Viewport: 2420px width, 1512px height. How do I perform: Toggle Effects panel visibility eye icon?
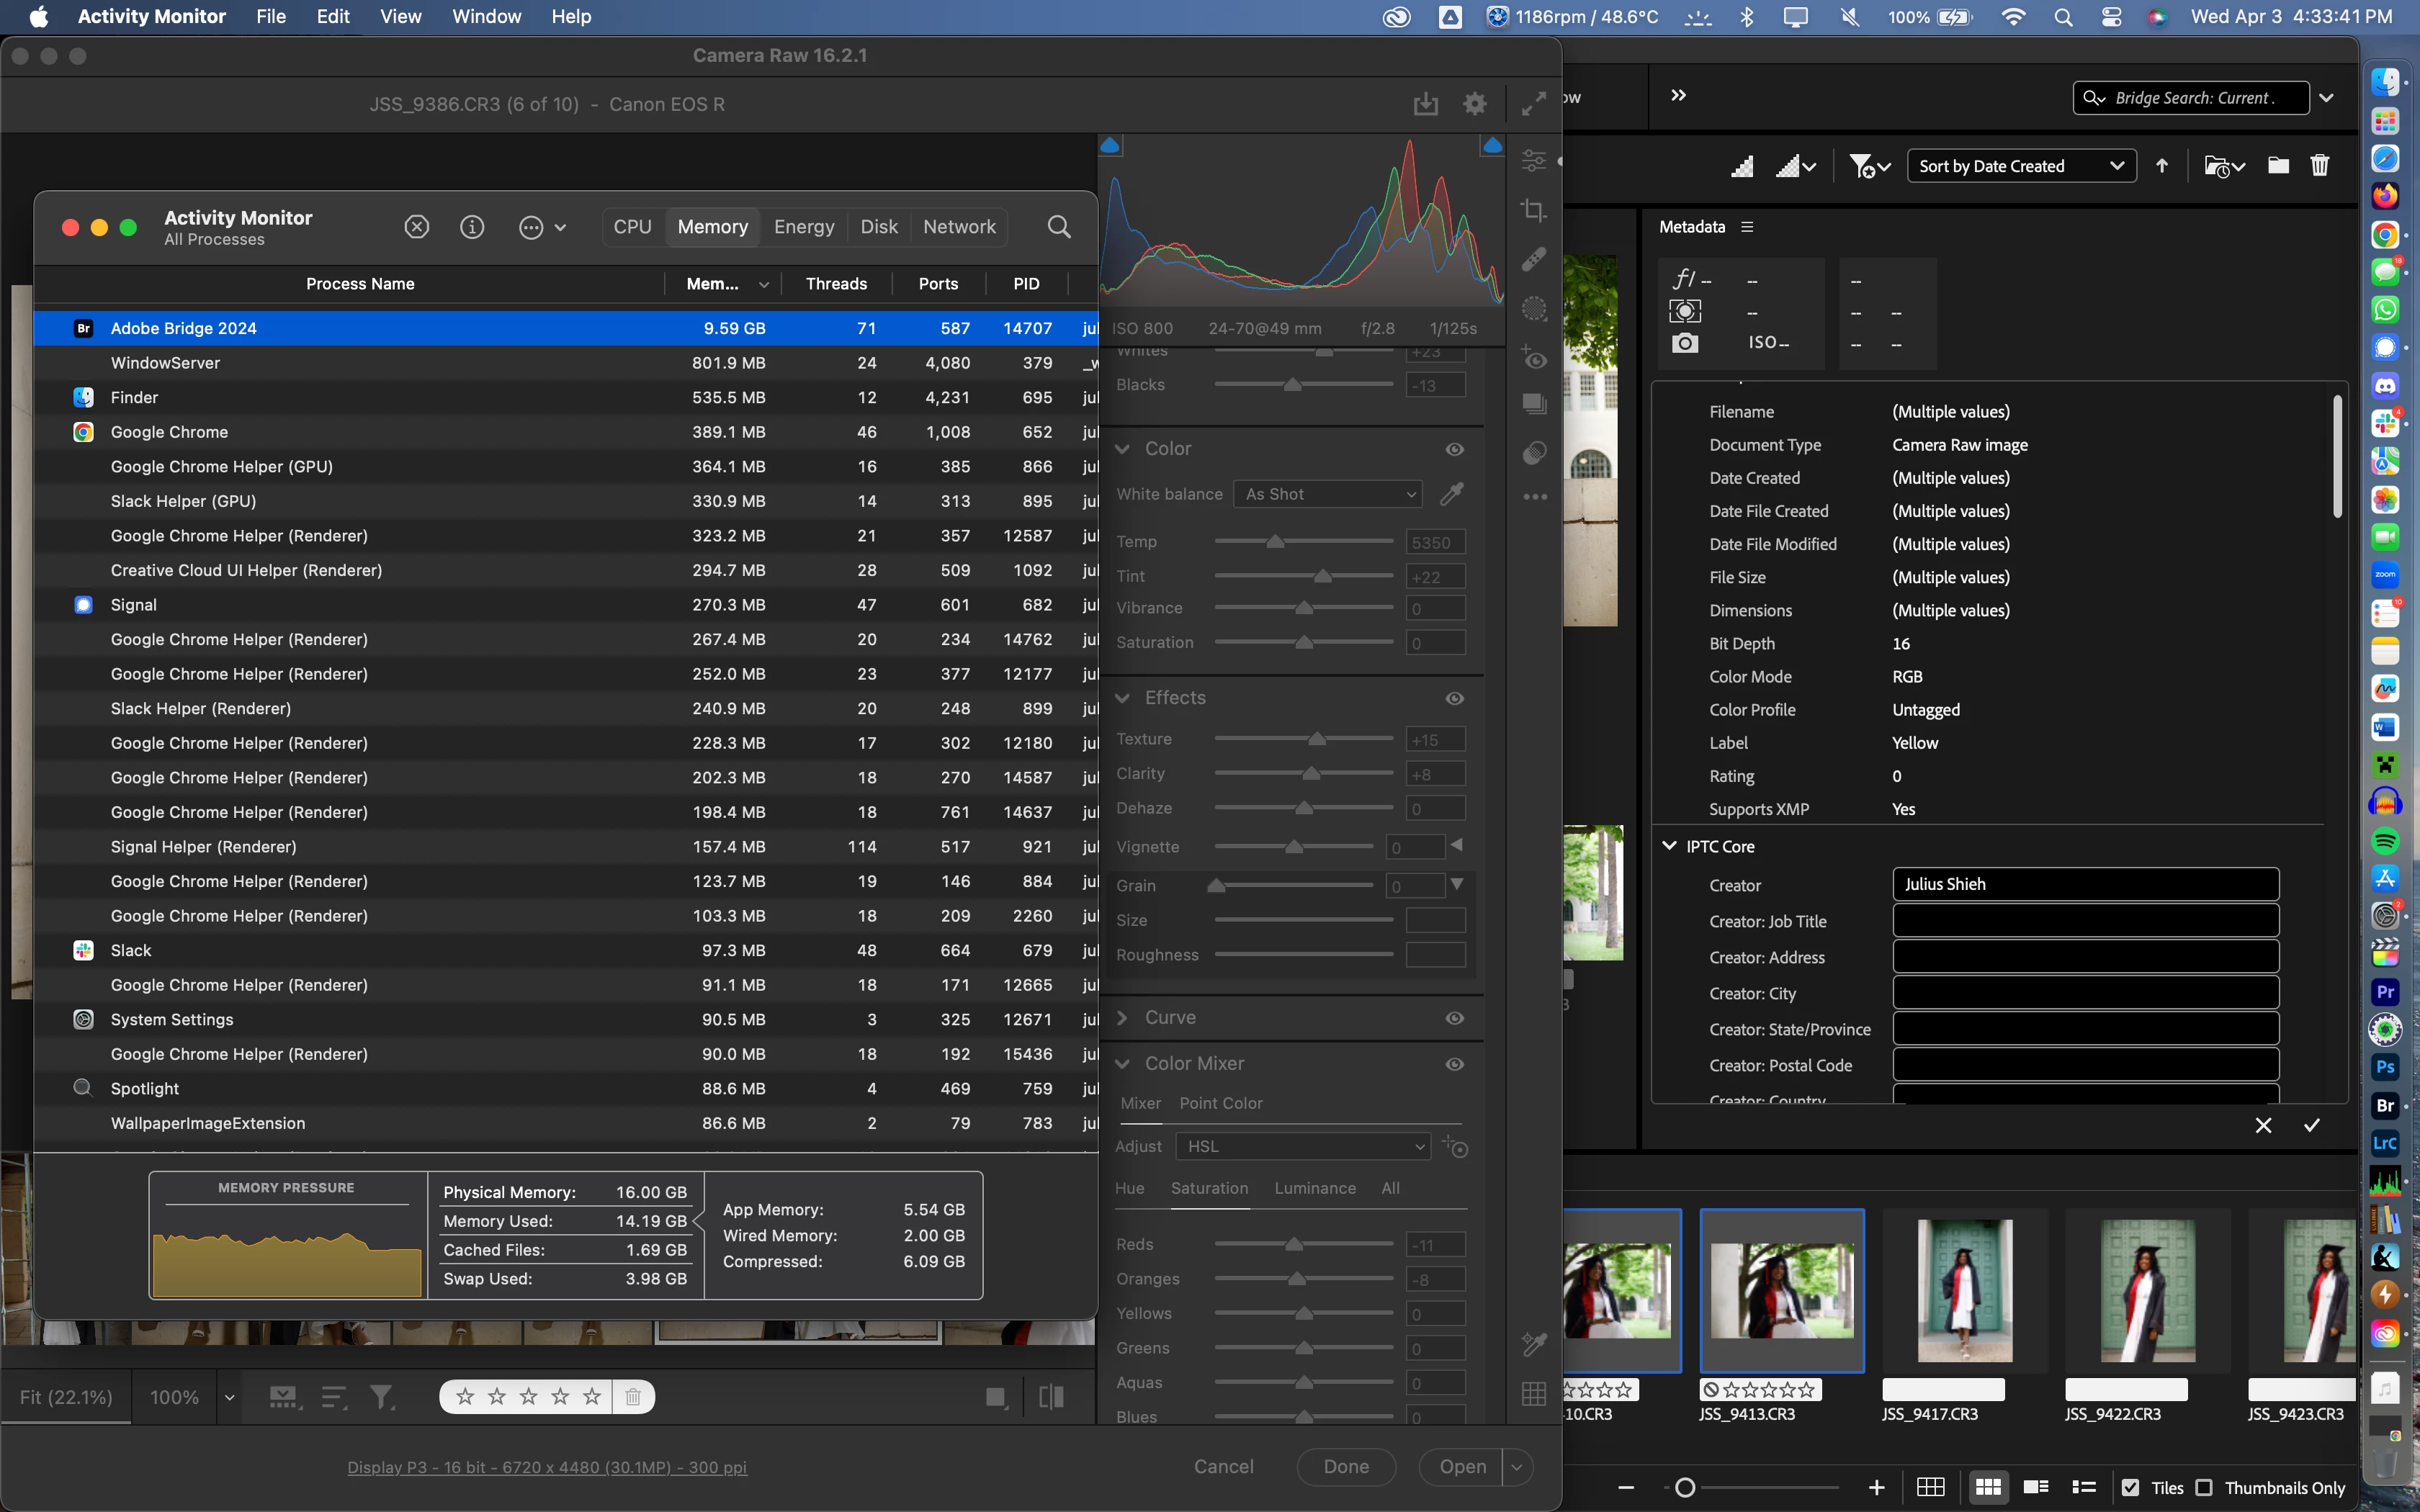coord(1454,698)
